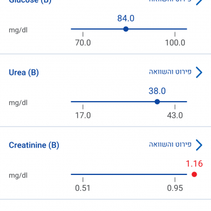Click the Creatinine (B) test name
211x211 pixels.
pos(34,145)
